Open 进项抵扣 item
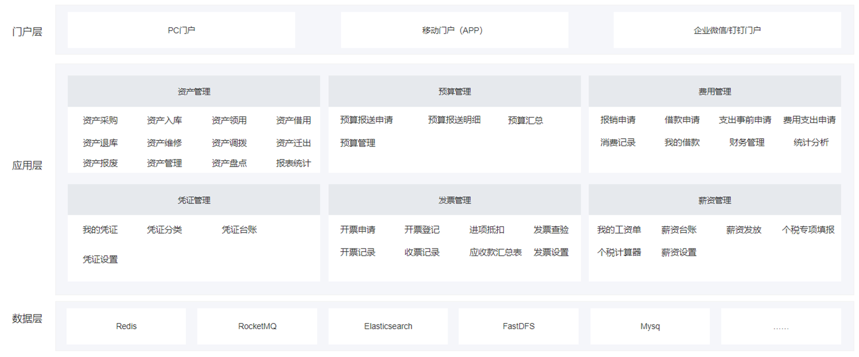Screen dimensions: 859x357 pos(487,230)
